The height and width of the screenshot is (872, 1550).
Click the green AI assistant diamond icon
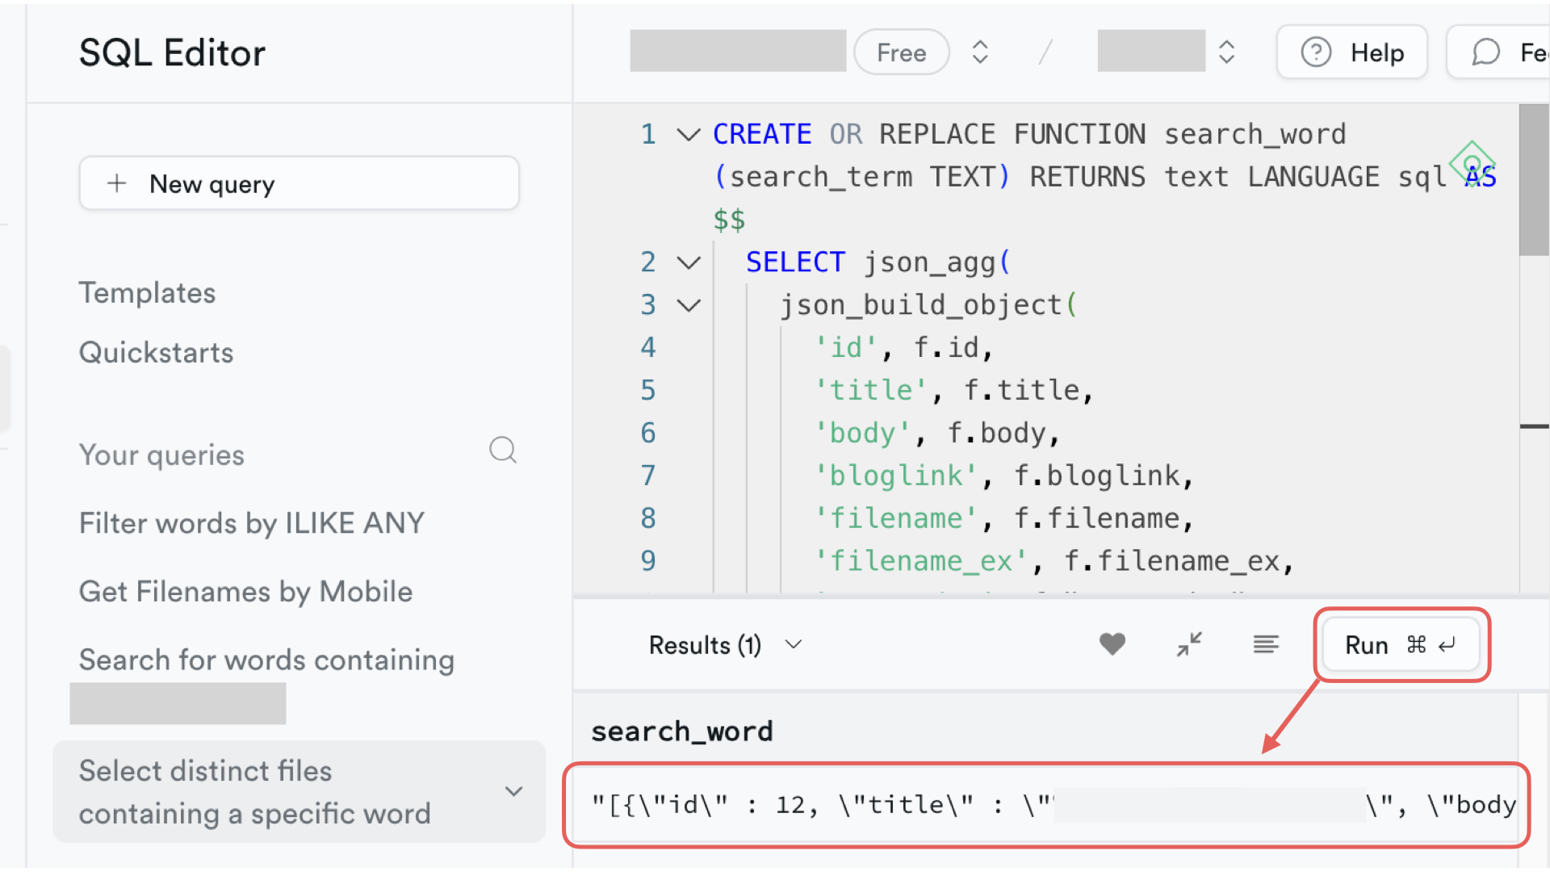(x=1471, y=162)
